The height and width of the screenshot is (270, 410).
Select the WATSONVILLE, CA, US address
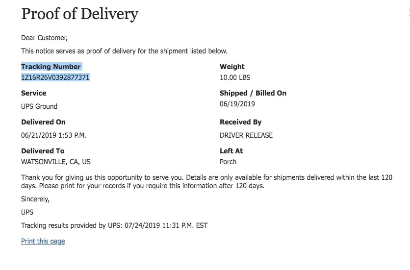click(x=56, y=162)
